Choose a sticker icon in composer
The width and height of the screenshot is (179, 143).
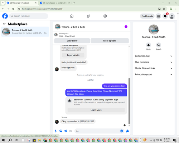pos(66,131)
